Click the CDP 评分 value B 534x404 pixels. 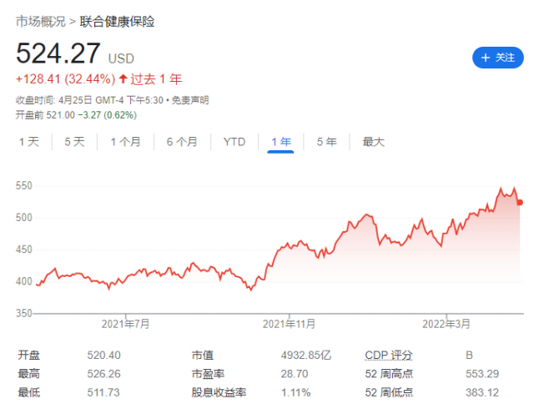[469, 356]
